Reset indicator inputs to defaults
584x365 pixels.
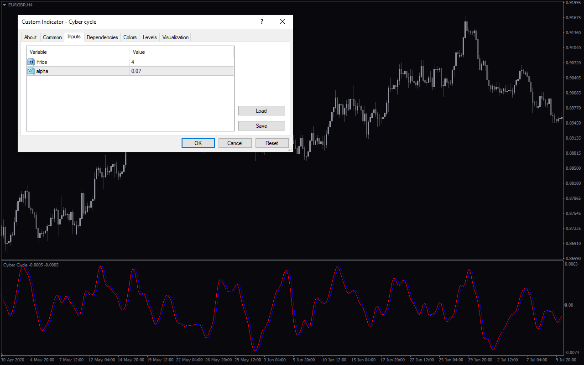272,143
